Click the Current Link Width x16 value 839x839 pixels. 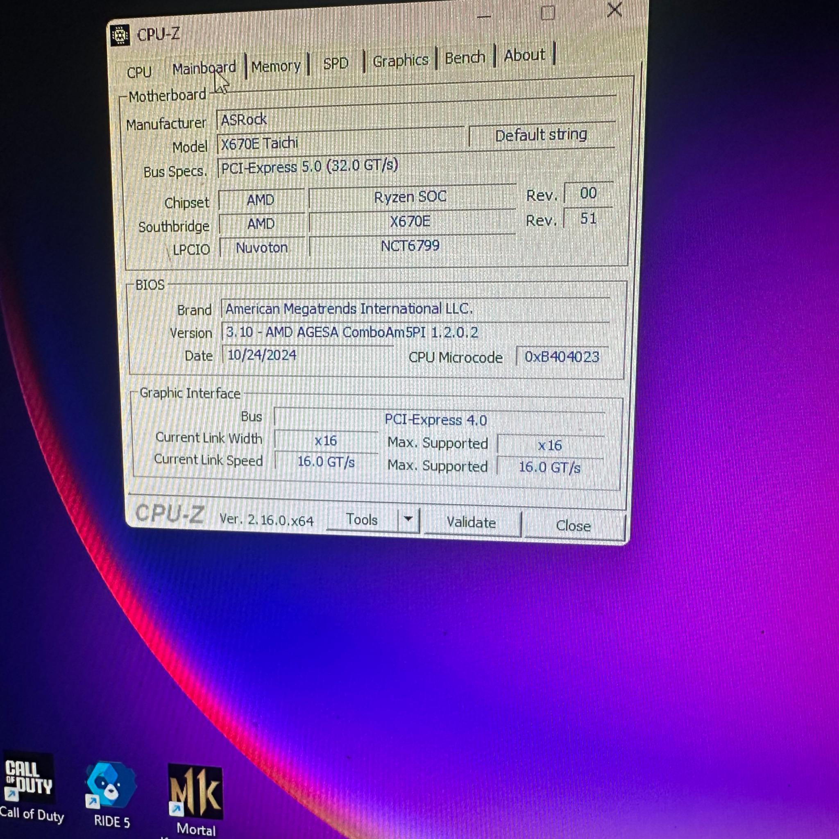coord(326,441)
